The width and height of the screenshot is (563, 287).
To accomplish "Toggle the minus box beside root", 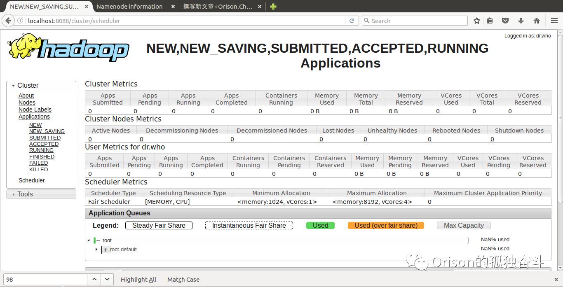I will (98, 240).
